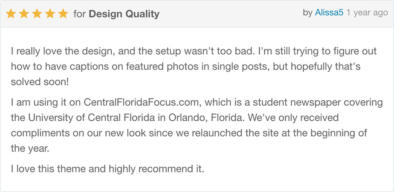Click the second gold rating star

pyautogui.click(x=24, y=14)
